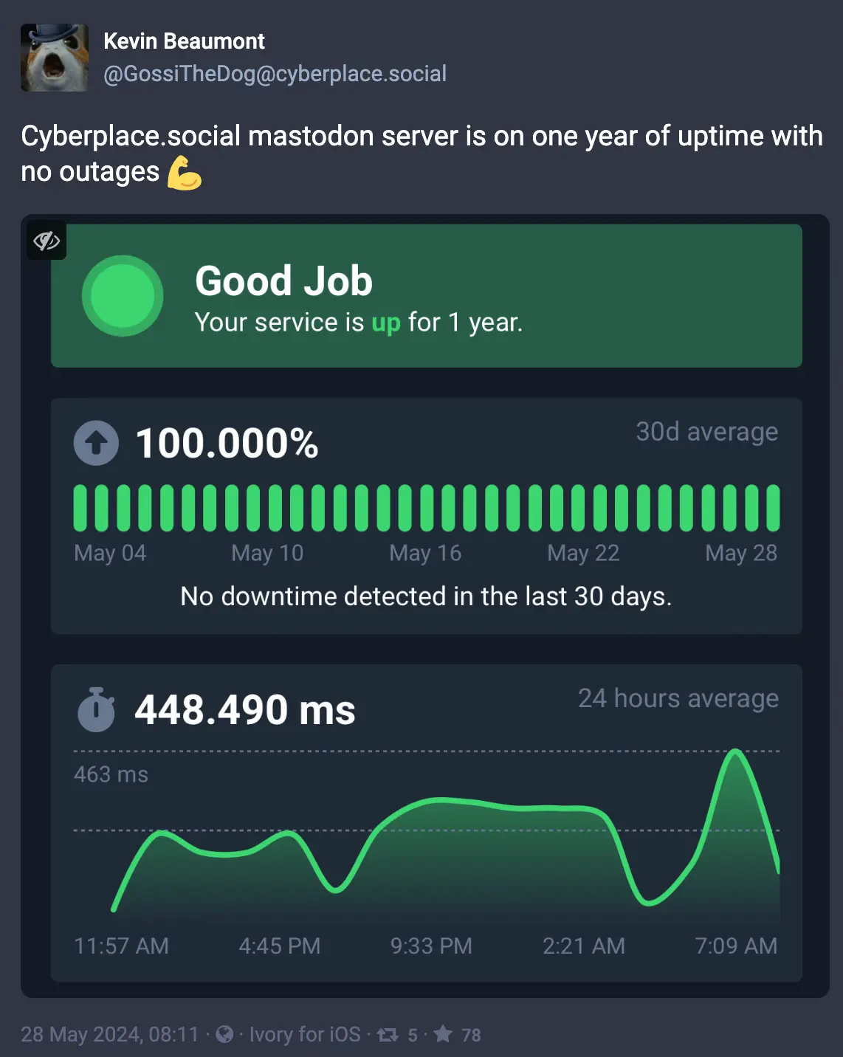This screenshot has width=843, height=1057.
Task: Click the globe visibility icon near the timestamp
Action: 224,1035
